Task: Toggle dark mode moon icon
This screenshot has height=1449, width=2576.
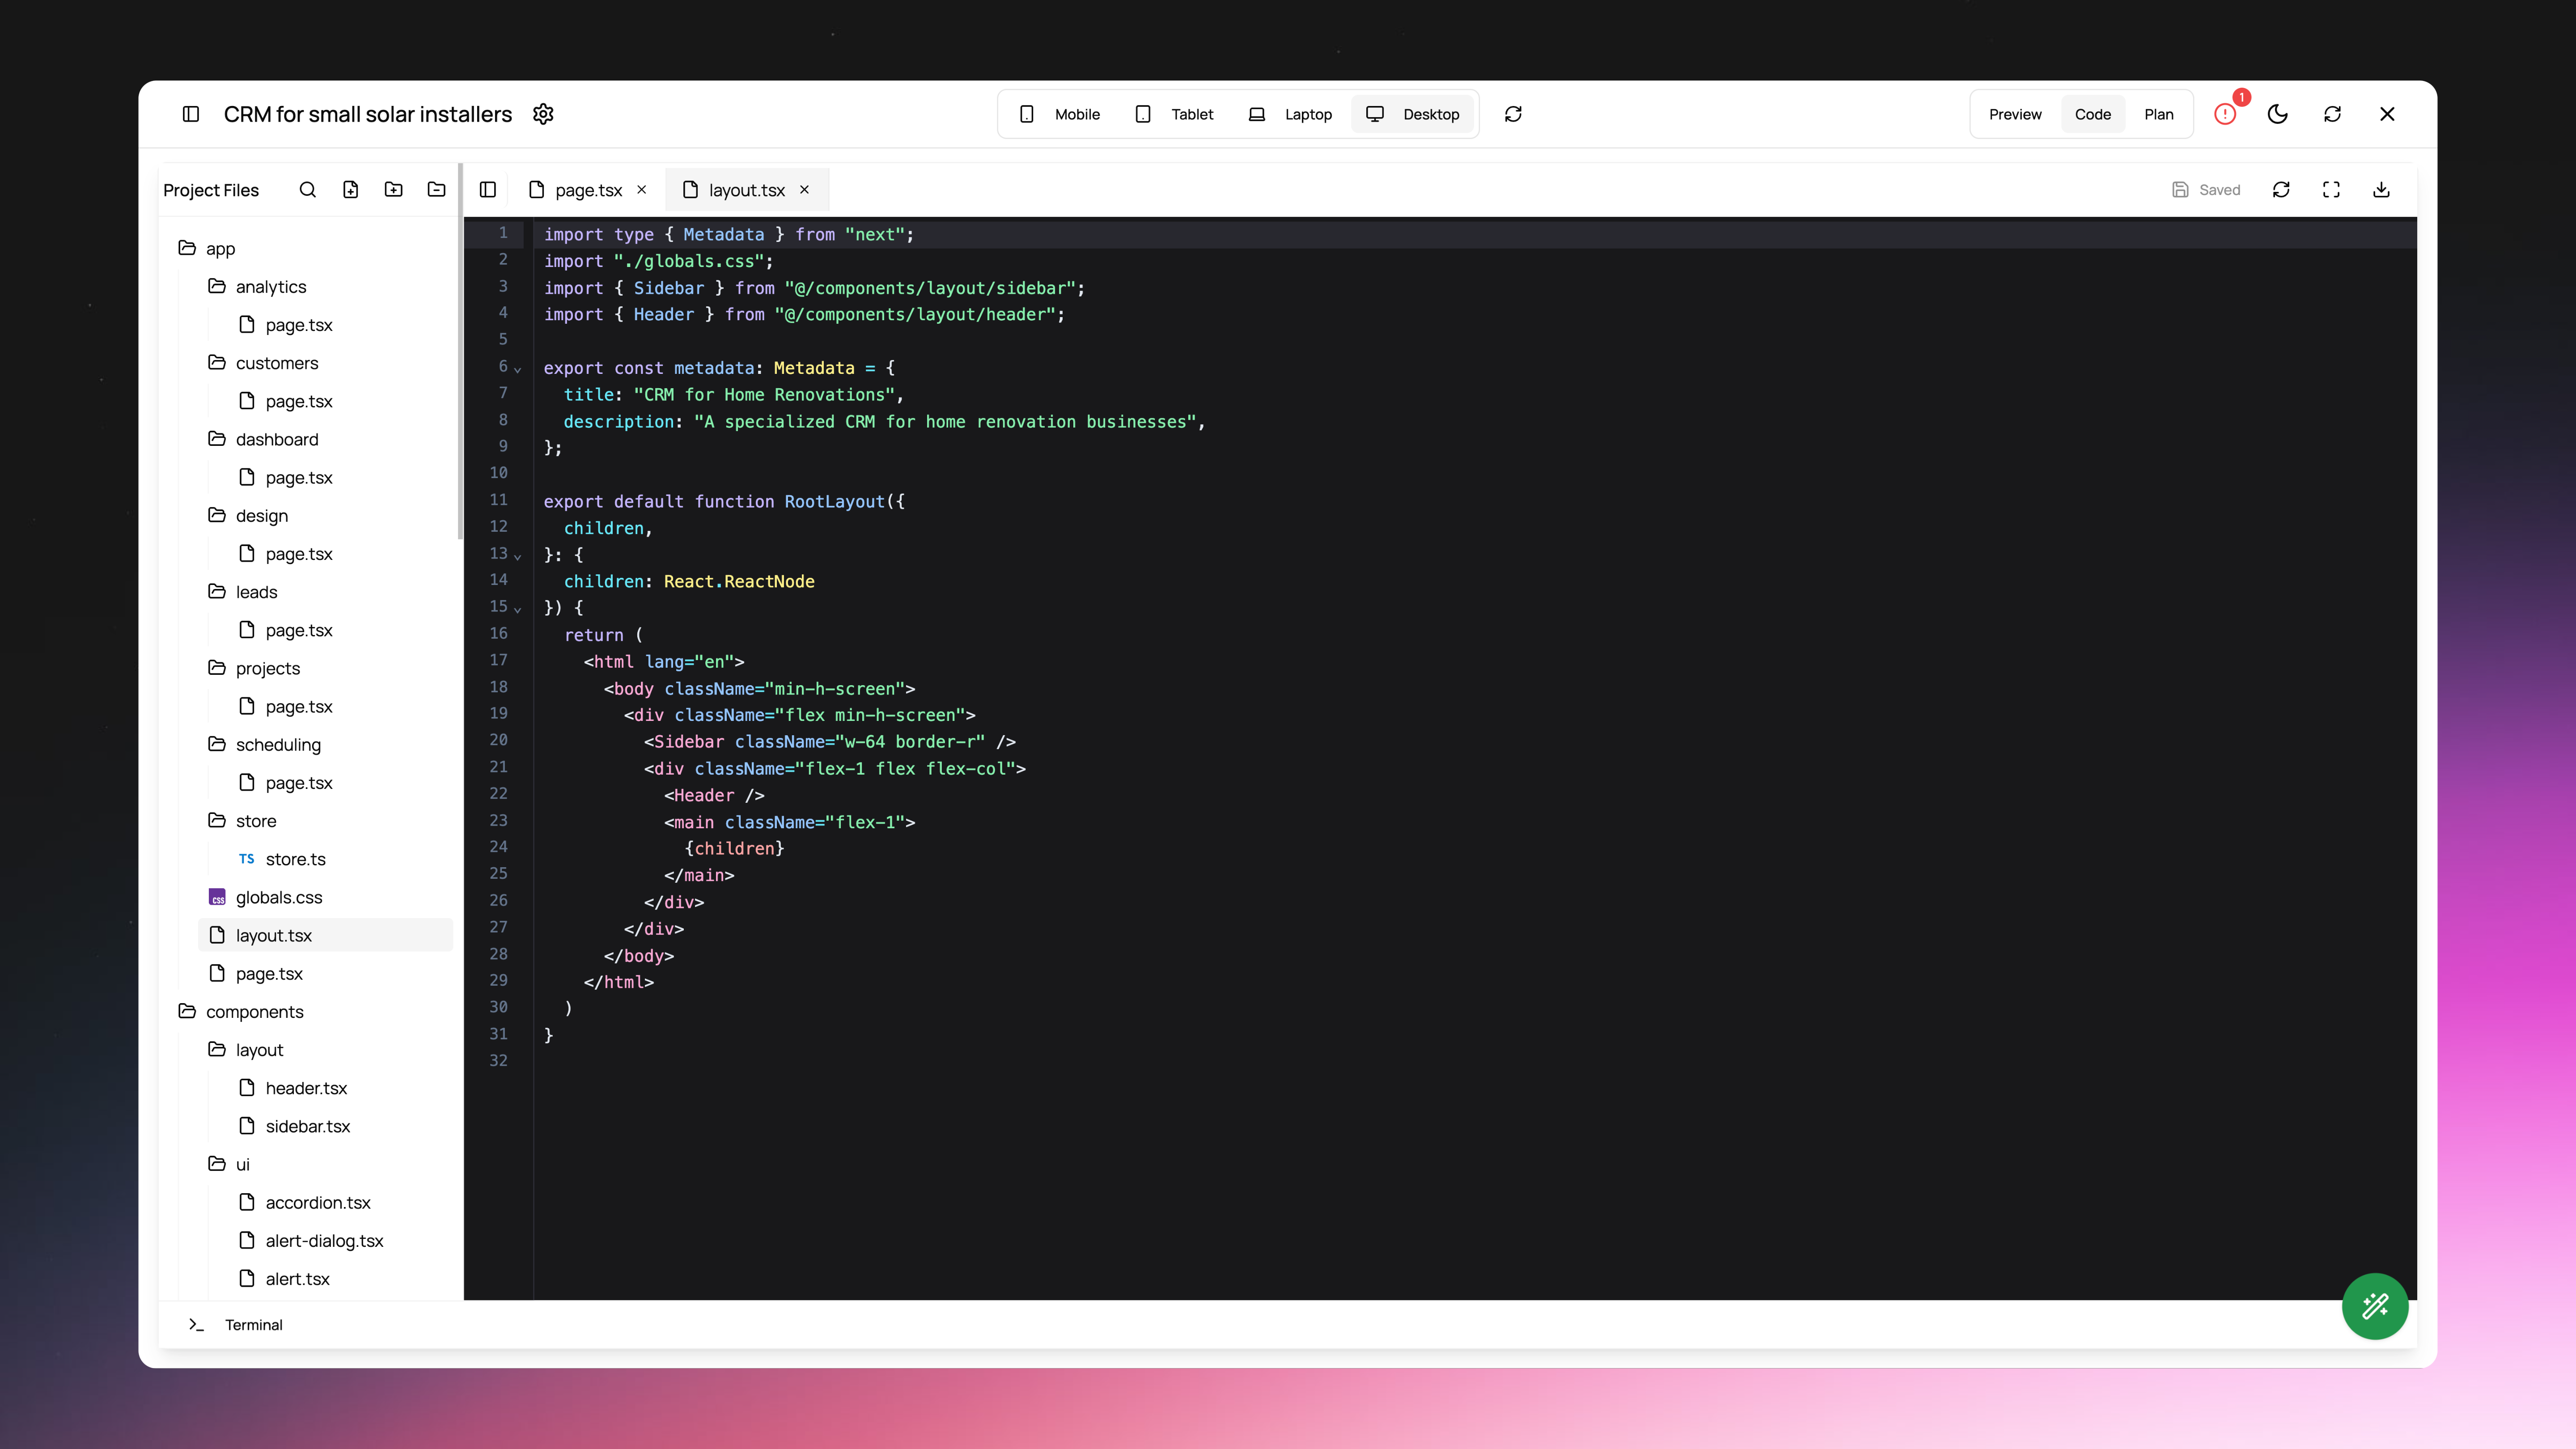Action: [x=2278, y=114]
